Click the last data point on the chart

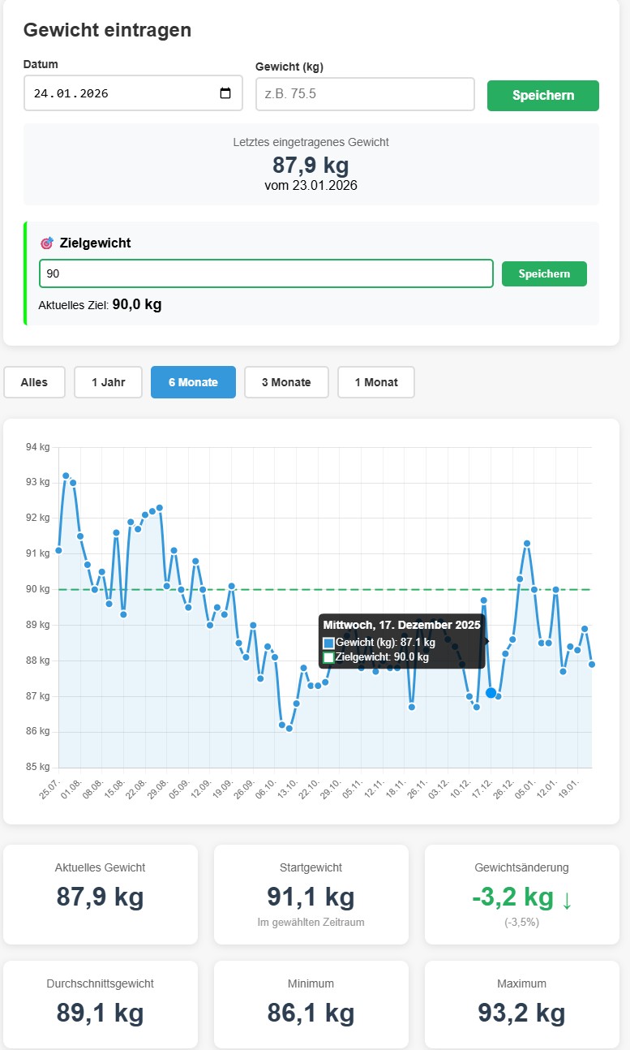pyautogui.click(x=592, y=664)
